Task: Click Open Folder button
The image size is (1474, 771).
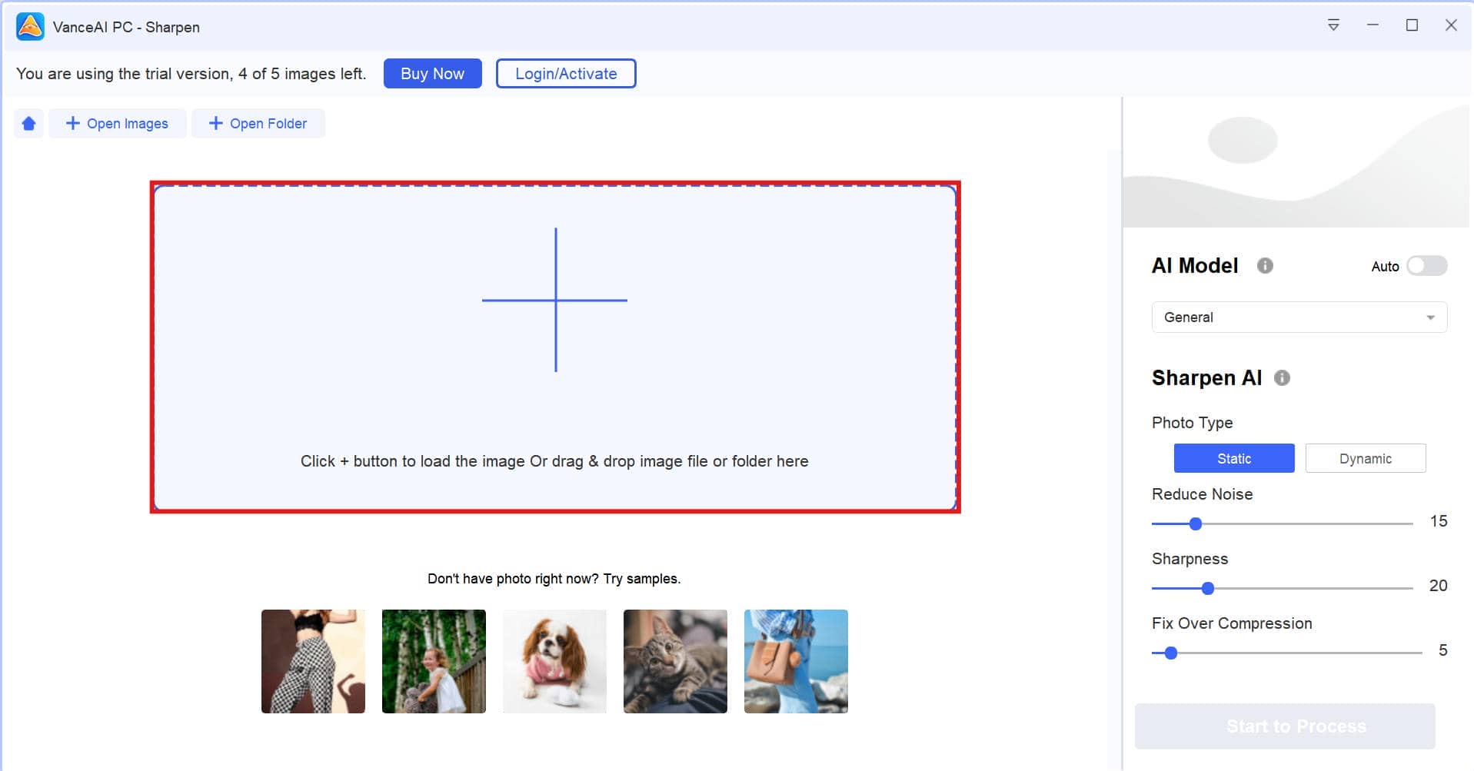Action: (258, 123)
